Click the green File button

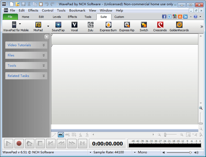point(10,17)
